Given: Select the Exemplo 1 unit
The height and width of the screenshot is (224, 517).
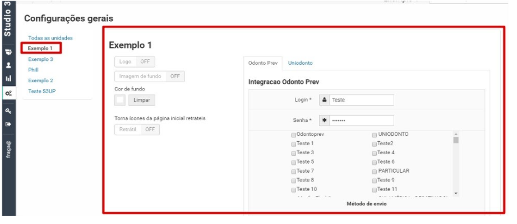Looking at the screenshot, I should [x=40, y=49].
